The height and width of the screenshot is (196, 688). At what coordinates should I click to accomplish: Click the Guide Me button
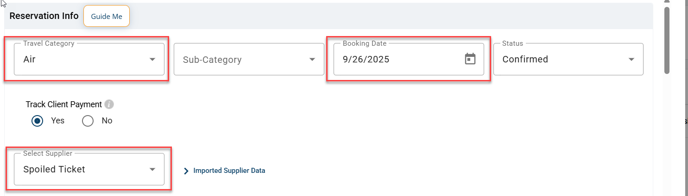[107, 16]
